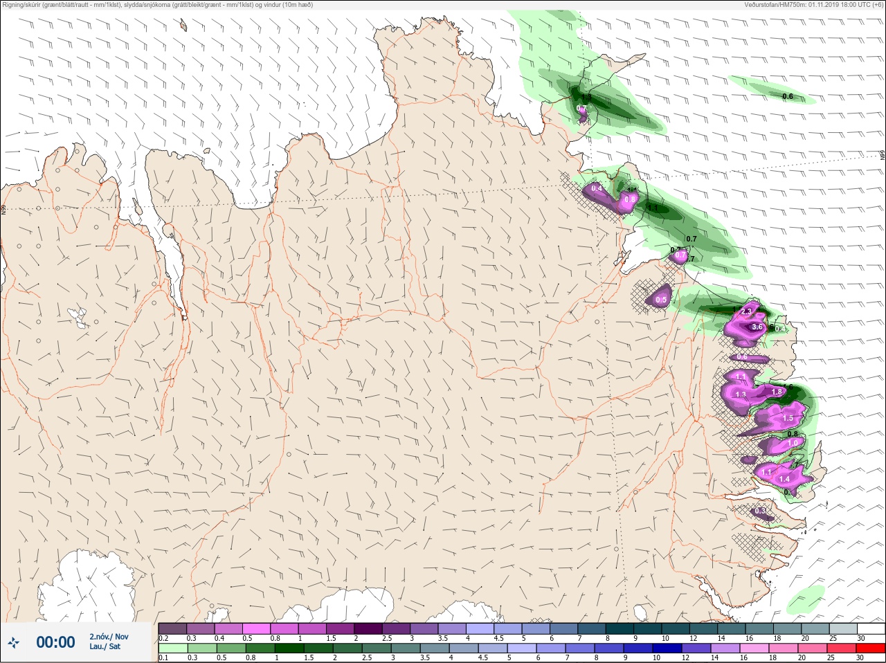Click the Veðurstofan star logo icon
Screen dimensions: 886x663
click(x=15, y=642)
